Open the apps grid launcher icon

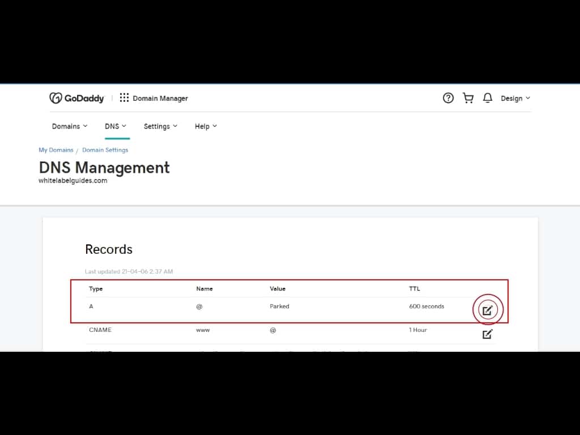point(124,98)
